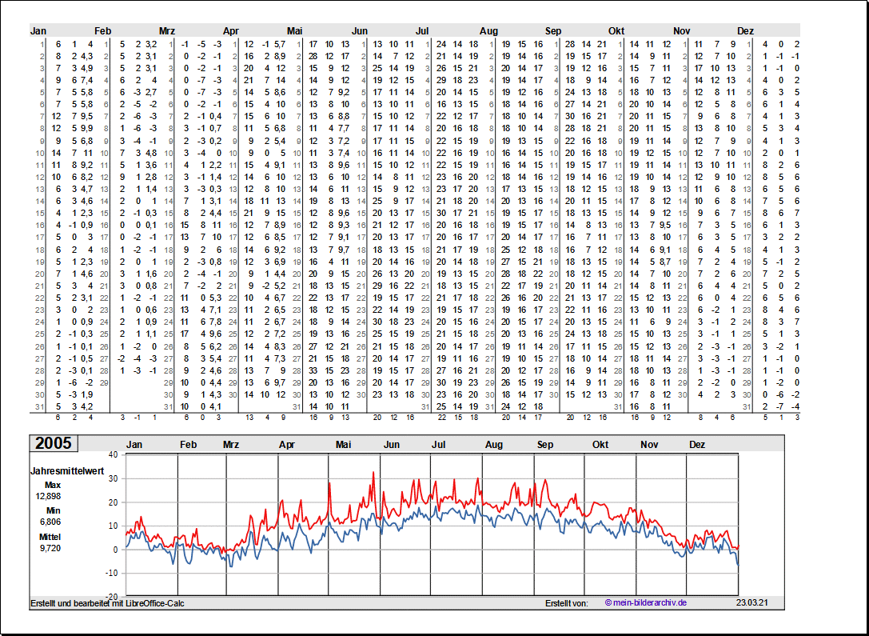Click the Mai header above the data table
Screen dimensions: 869x636
point(295,31)
